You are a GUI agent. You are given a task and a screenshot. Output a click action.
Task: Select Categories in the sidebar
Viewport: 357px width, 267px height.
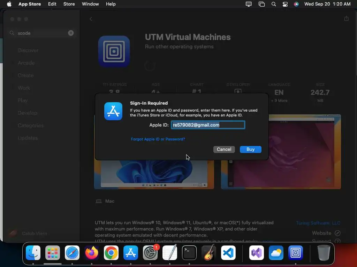31,125
